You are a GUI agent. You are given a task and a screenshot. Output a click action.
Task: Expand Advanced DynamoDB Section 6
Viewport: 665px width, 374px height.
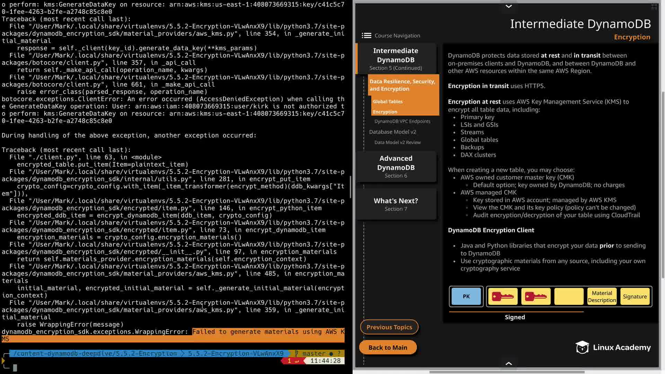(x=396, y=167)
